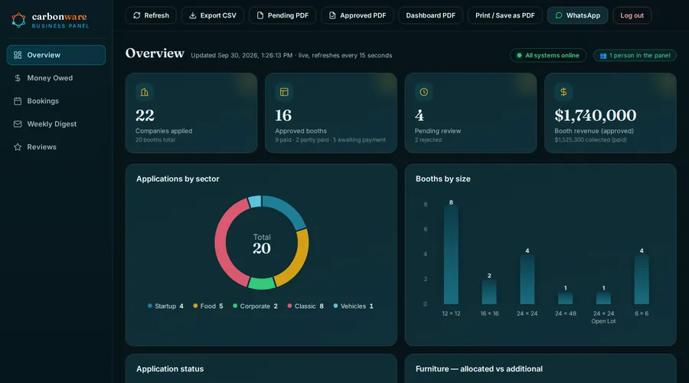
Task: Click 'All systems online' status badge
Action: (548, 55)
